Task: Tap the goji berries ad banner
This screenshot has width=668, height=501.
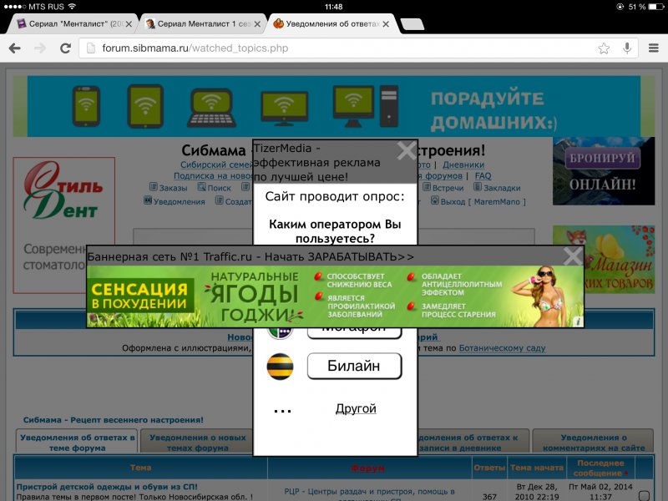Action: click(335, 296)
